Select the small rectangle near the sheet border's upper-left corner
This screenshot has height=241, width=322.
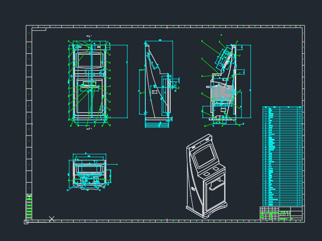tap(39, 29)
